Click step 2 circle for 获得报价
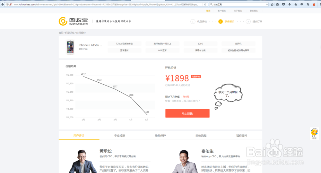321x173 pixels. pos(221,21)
